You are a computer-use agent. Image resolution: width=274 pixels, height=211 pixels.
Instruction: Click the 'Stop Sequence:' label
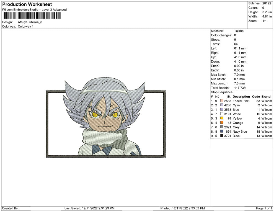coord(222,92)
